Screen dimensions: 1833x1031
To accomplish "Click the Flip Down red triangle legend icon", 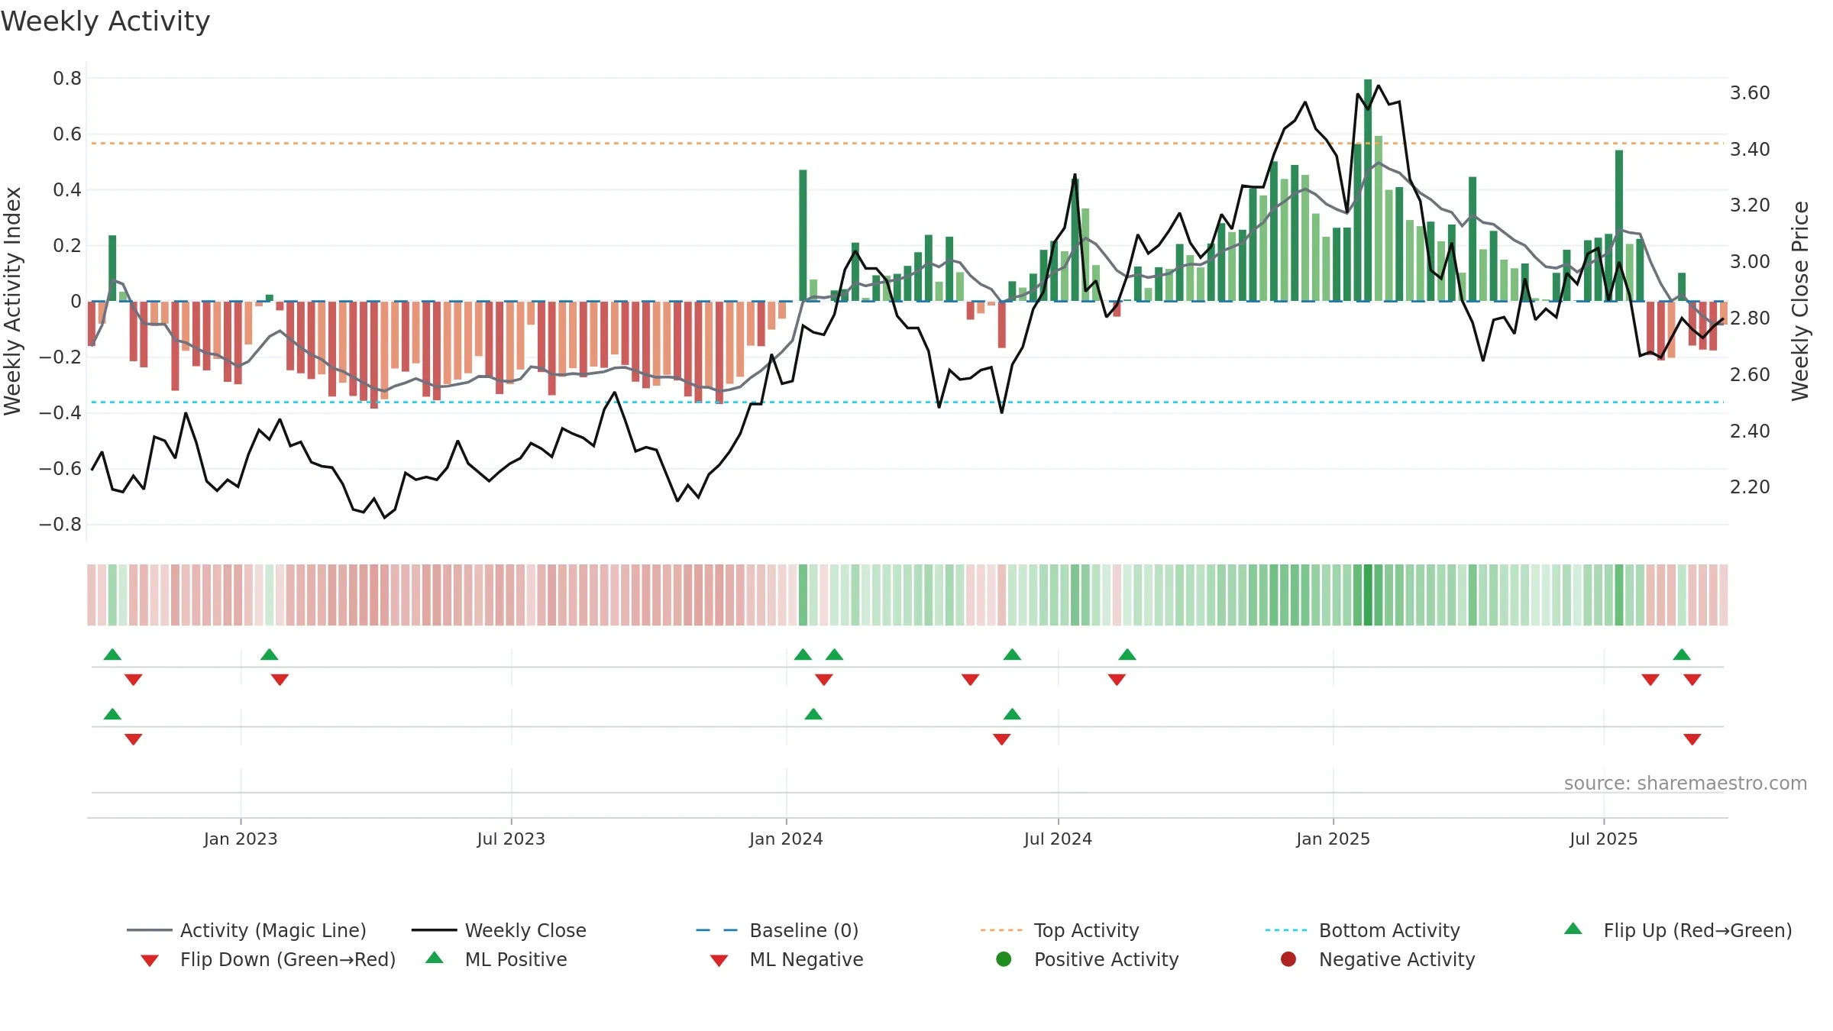I will (150, 961).
